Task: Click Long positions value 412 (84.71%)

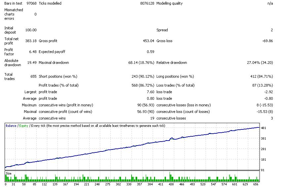Action: pyautogui.click(x=261, y=76)
